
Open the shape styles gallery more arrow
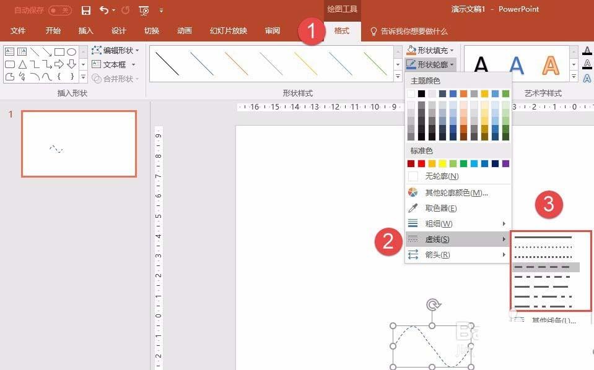click(397, 75)
